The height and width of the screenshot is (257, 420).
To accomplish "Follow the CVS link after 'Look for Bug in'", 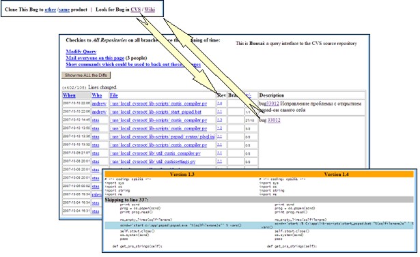I will pos(136,10).
